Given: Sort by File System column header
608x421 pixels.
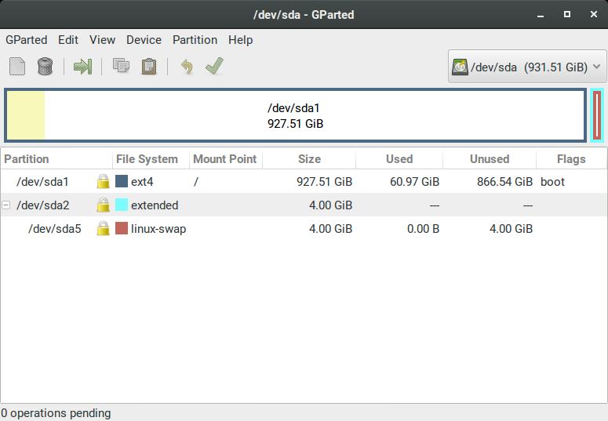Looking at the screenshot, I should click(151, 159).
